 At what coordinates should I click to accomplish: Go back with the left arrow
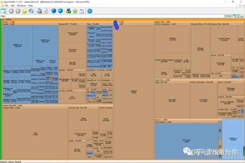coord(11,11)
